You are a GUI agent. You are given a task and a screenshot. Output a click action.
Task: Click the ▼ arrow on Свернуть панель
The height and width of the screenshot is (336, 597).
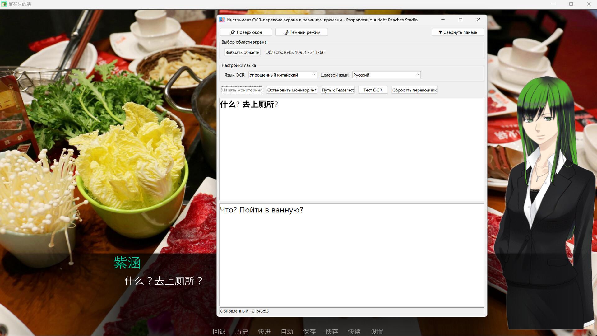[440, 32]
